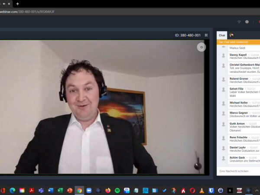Open VLC media player from the taskbar
This screenshot has height=195, width=260.
tap(202, 190)
